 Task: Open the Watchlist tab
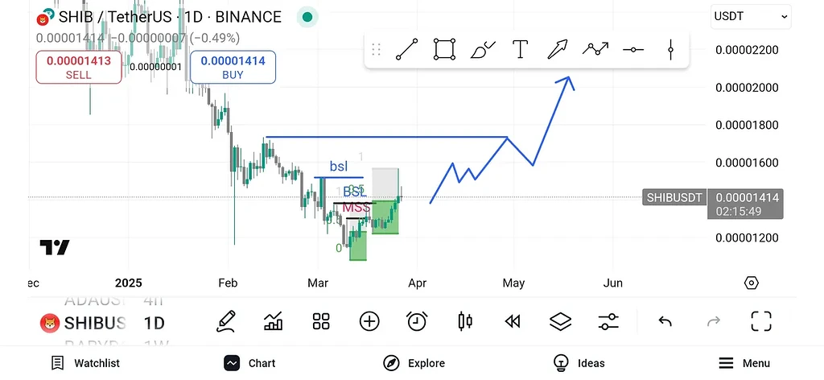pyautogui.click(x=85, y=363)
